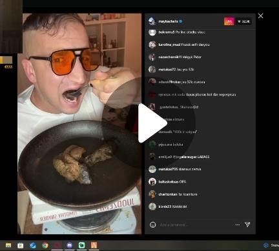
Task: Open the File Explorer folder icon in the taskbar
Action: coord(8,245)
